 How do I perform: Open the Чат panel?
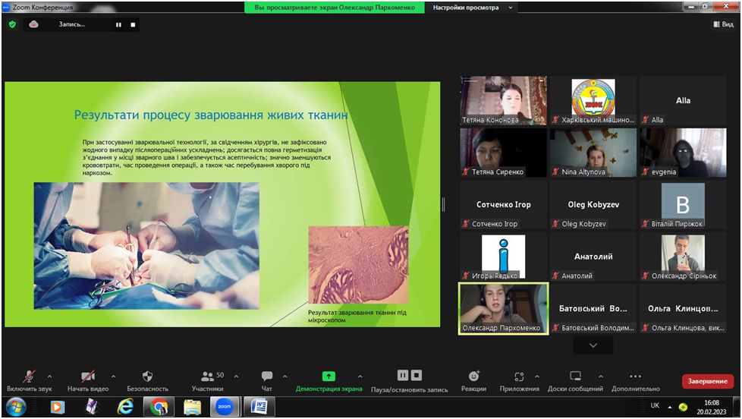tap(267, 381)
